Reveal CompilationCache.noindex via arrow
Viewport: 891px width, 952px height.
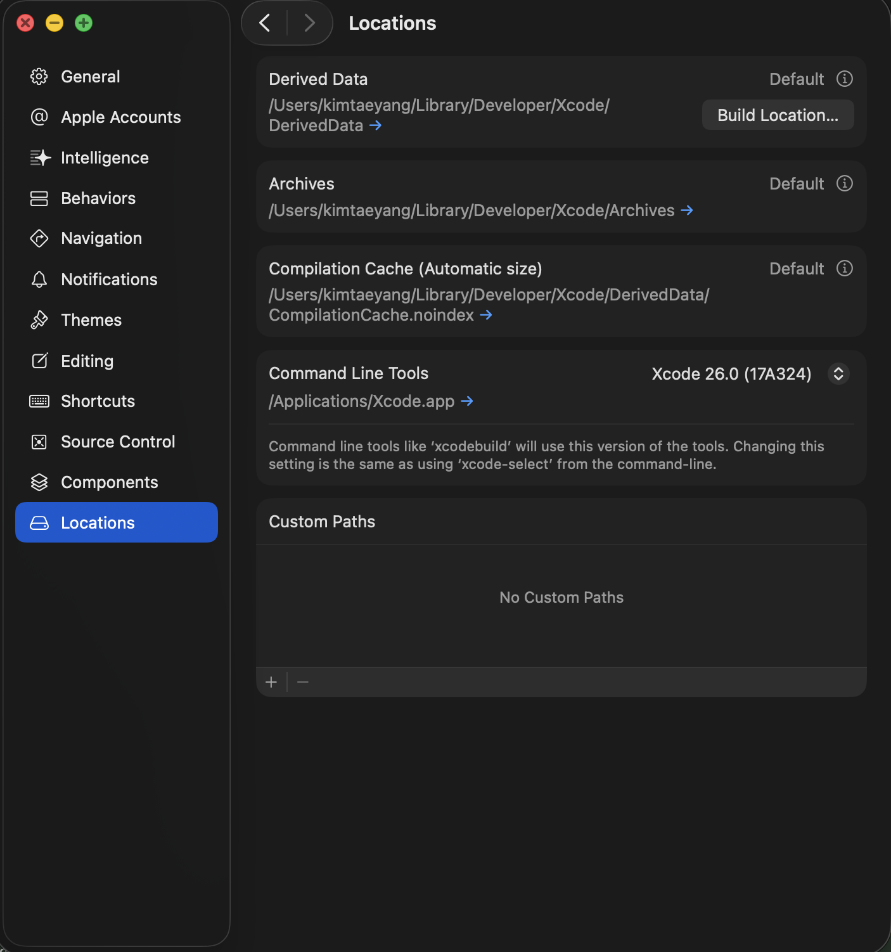pos(485,315)
